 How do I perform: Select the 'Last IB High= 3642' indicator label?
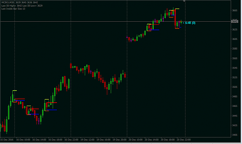click(x=12, y=6)
